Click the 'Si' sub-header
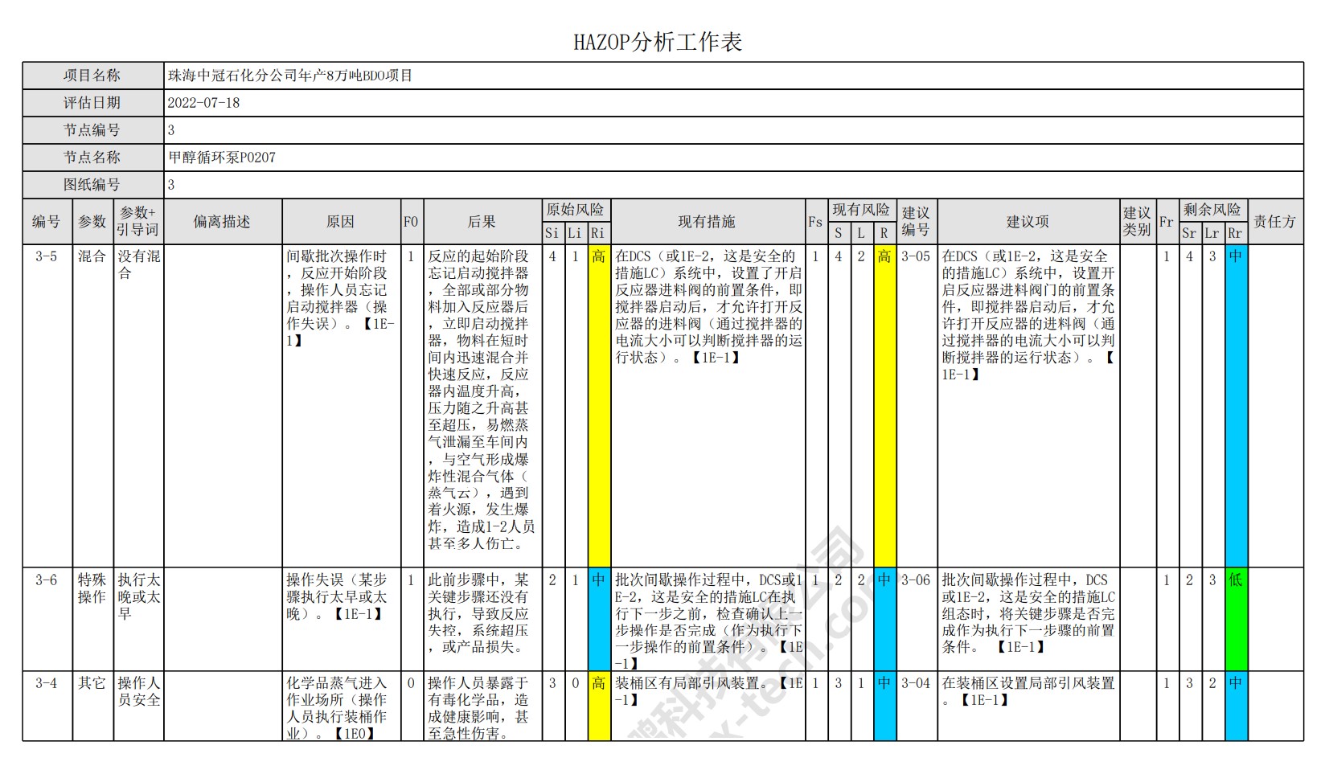Image resolution: width=1325 pixels, height=770 pixels. pos(552,233)
